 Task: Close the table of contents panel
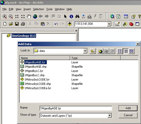76,30
